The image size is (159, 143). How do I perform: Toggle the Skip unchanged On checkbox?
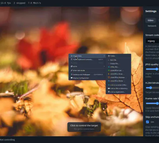[x=147, y=122]
